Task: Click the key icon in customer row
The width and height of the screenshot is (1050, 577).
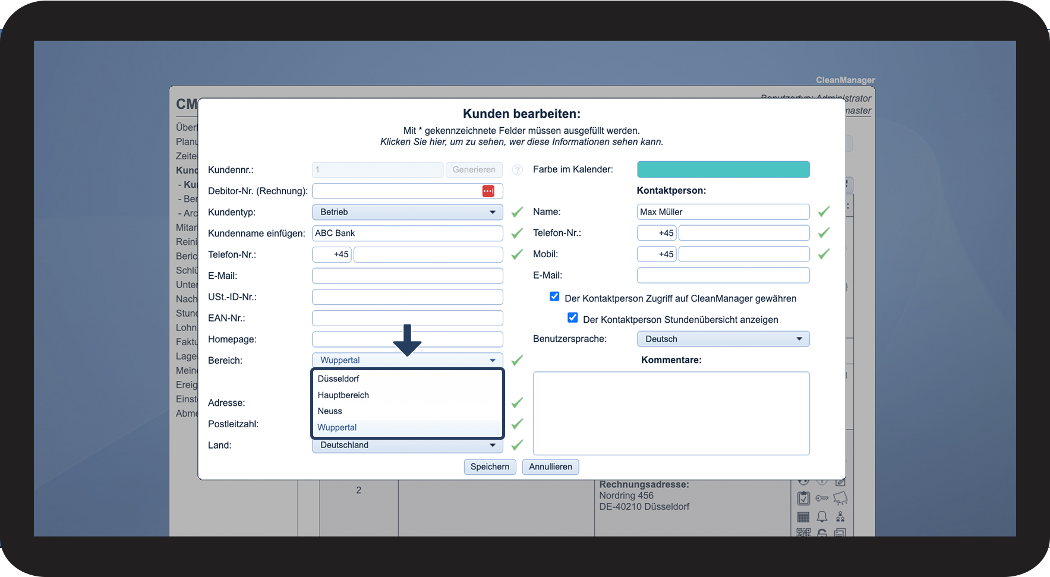Action: [x=822, y=498]
